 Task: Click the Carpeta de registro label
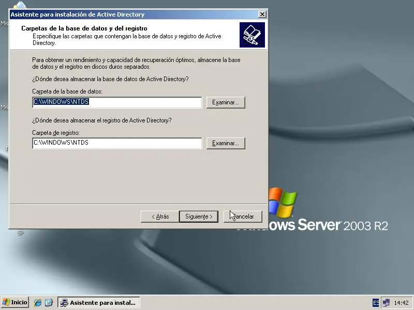(x=56, y=133)
